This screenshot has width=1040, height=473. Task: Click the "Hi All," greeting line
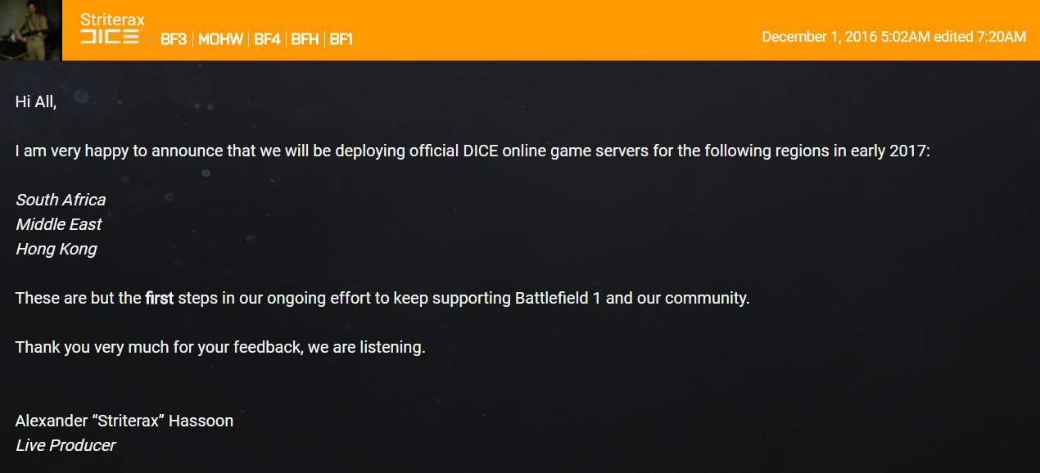[36, 101]
